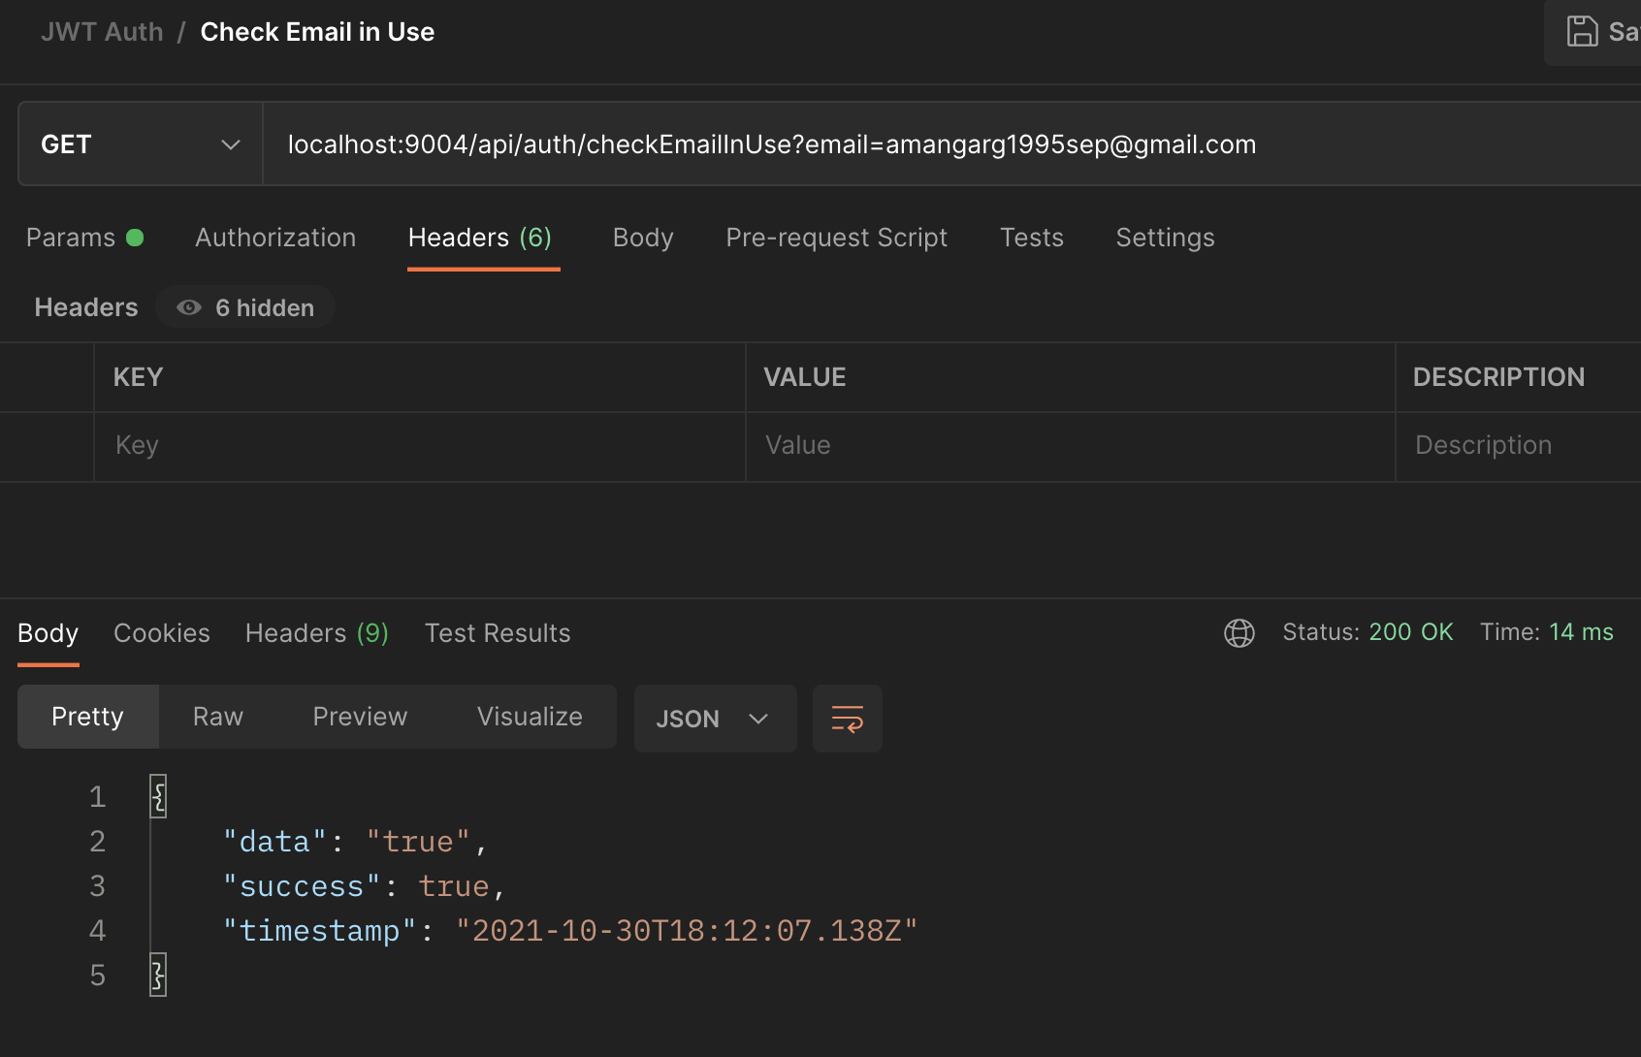The height and width of the screenshot is (1057, 1641).
Task: Open the Tests tab
Action: click(1032, 238)
